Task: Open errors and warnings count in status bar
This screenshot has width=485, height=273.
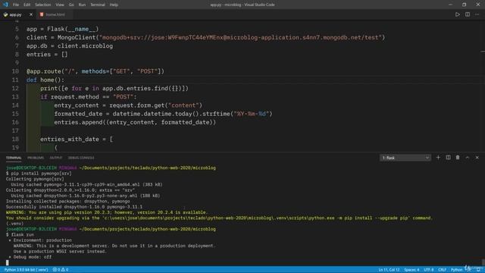Action: click(61, 270)
